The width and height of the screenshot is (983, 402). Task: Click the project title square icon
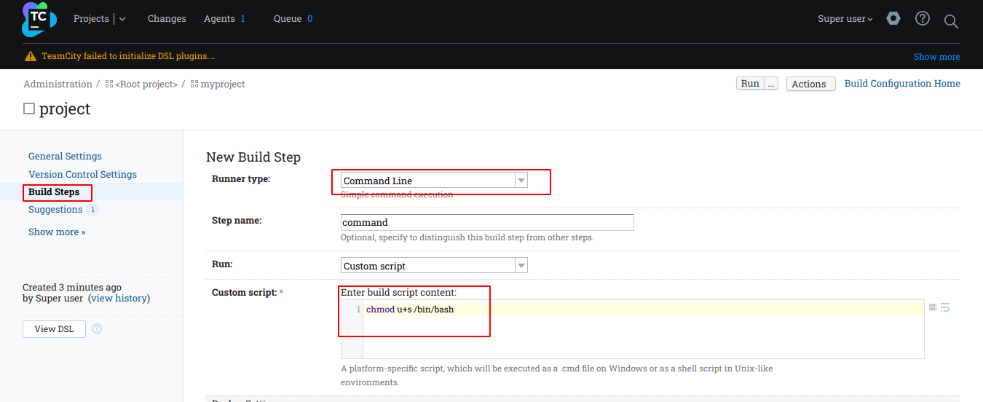pyautogui.click(x=29, y=109)
